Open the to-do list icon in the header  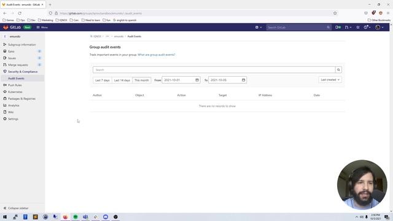pyautogui.click(x=358, y=27)
